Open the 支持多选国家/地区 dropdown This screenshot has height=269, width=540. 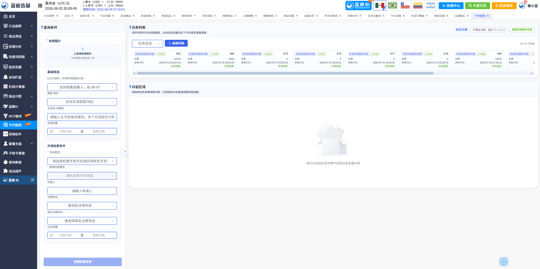tap(82, 102)
